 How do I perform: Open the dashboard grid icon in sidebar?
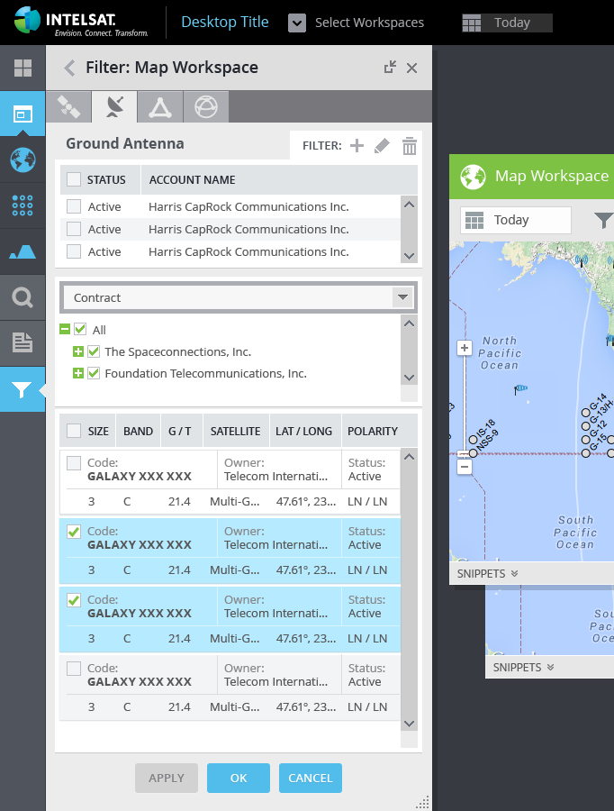click(23, 68)
